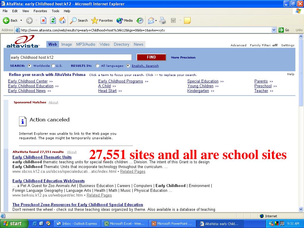Click the red FIND button
Viewport: 304px width, 228px height.
151,57
